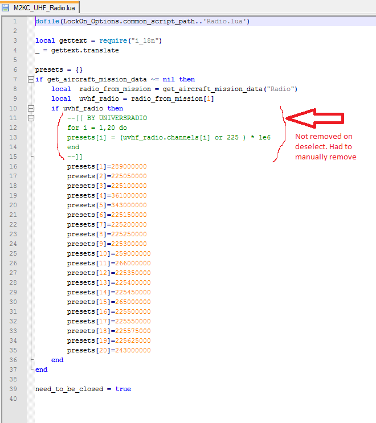Collapse the fold at line 7
The image size is (376, 423).
tap(31, 79)
